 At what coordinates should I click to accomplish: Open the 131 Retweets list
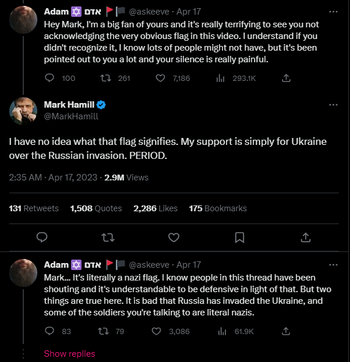coord(34,208)
